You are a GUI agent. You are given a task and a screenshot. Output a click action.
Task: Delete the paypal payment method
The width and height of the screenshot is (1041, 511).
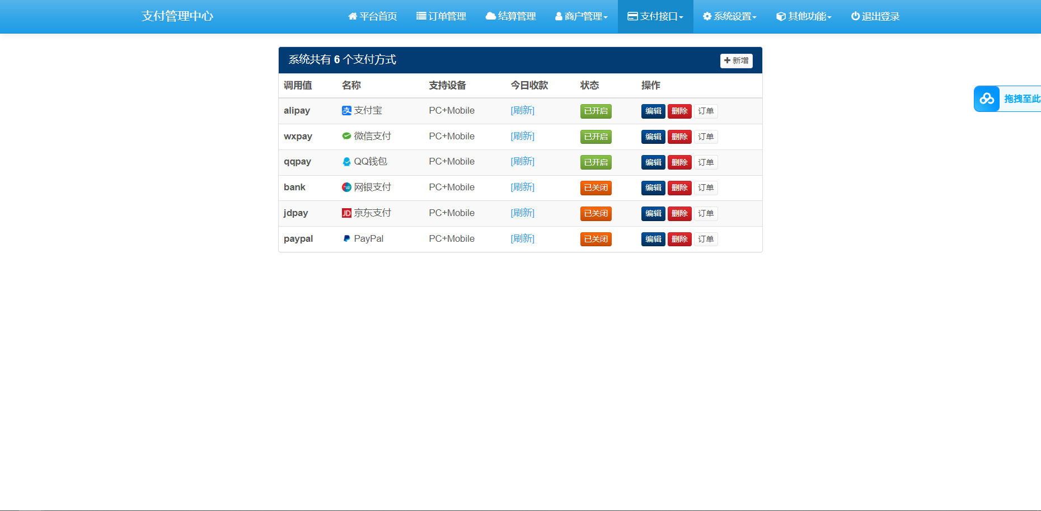[679, 239]
